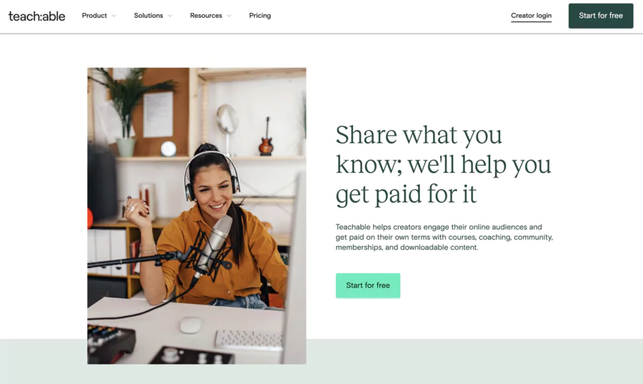
Task: Click the white keyboard in the photo
Action: tap(249, 340)
